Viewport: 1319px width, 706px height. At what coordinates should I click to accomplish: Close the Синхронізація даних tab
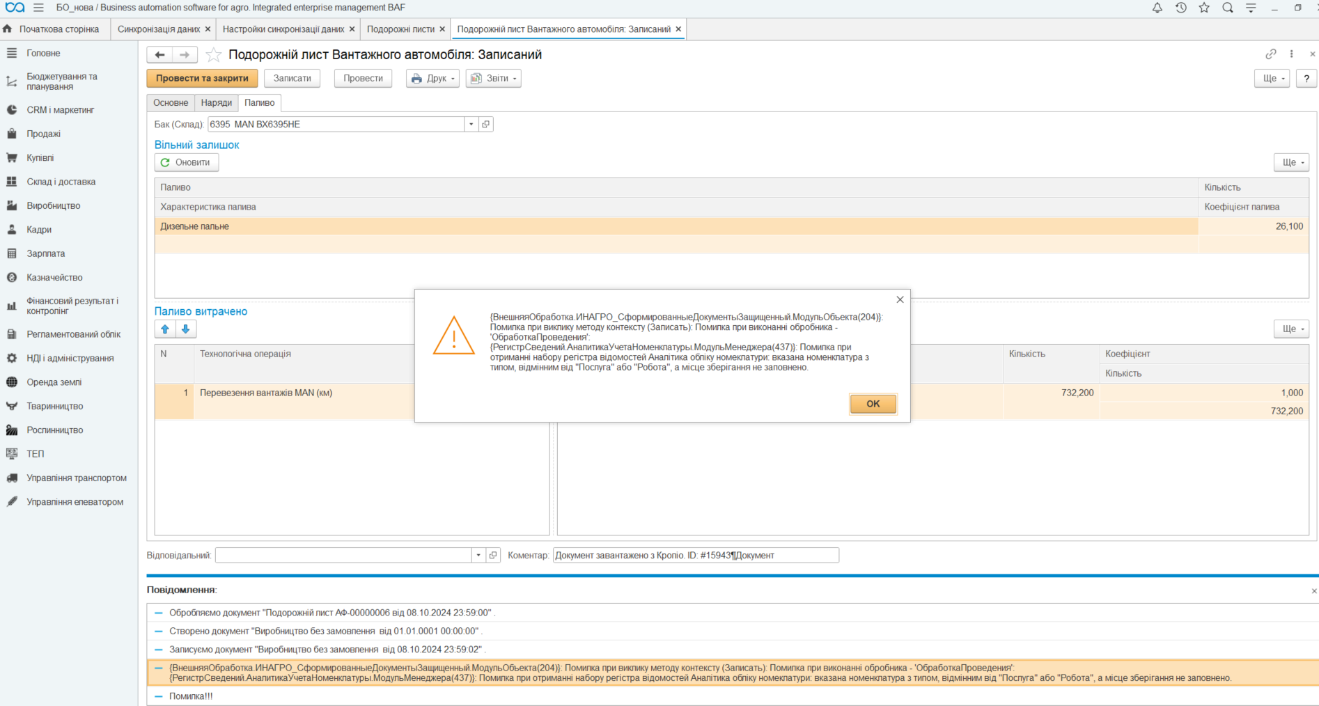208,29
